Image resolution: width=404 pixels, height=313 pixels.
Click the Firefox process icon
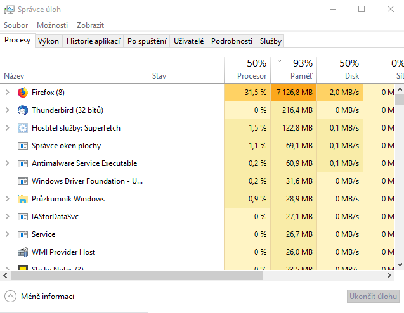(x=23, y=93)
